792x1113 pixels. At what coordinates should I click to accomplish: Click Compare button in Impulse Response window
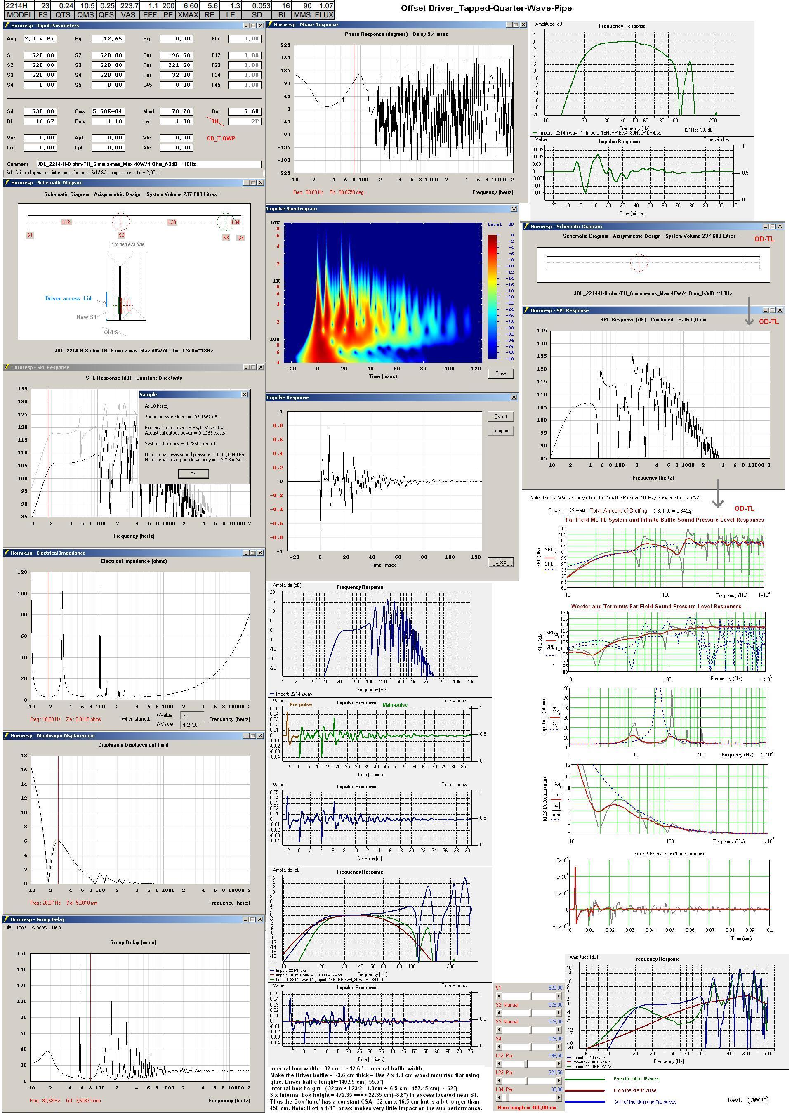(x=501, y=431)
